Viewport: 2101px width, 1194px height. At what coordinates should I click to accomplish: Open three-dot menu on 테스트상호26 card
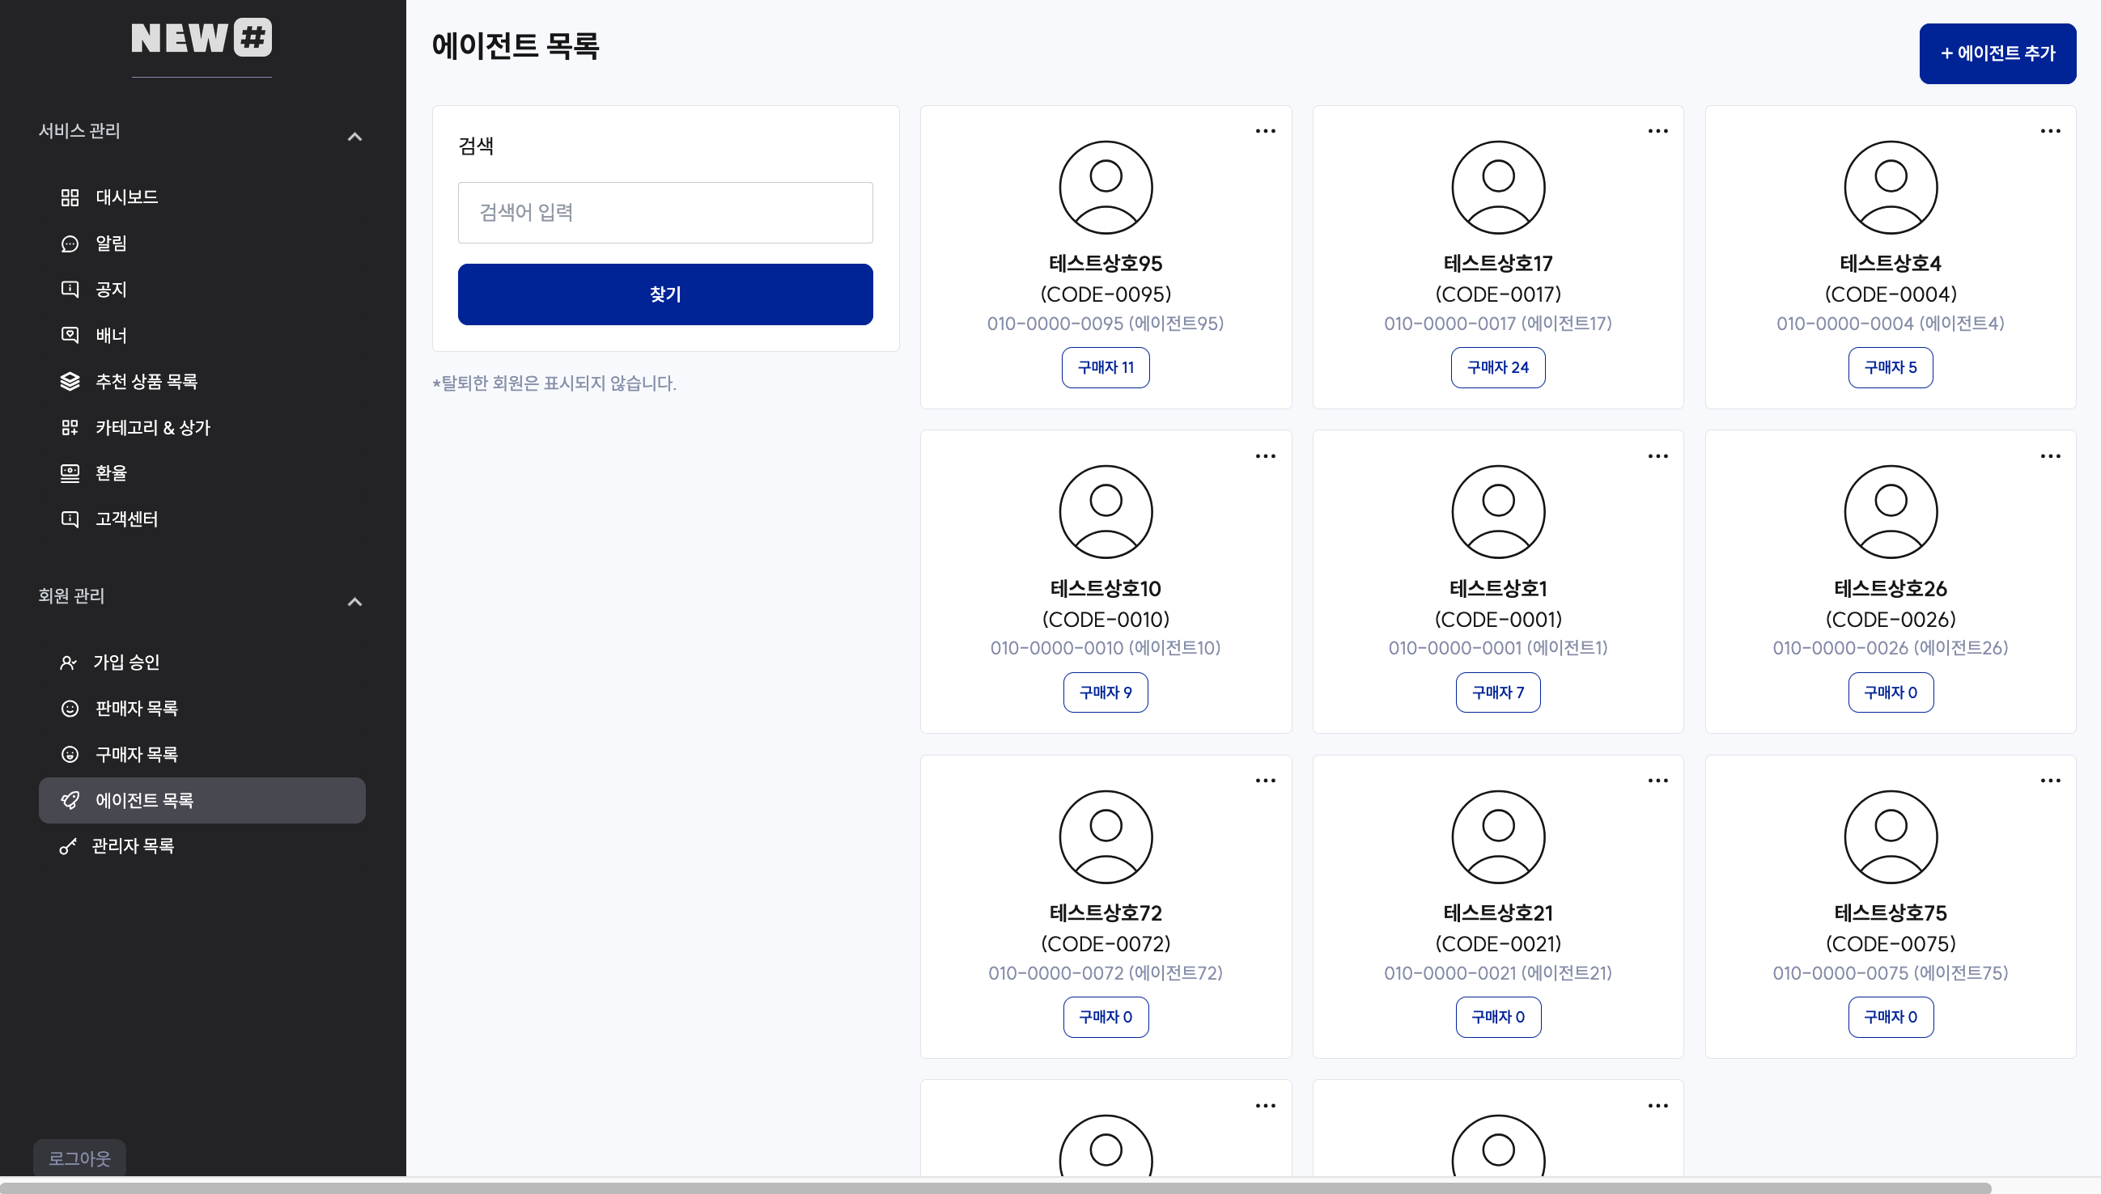(x=2049, y=456)
